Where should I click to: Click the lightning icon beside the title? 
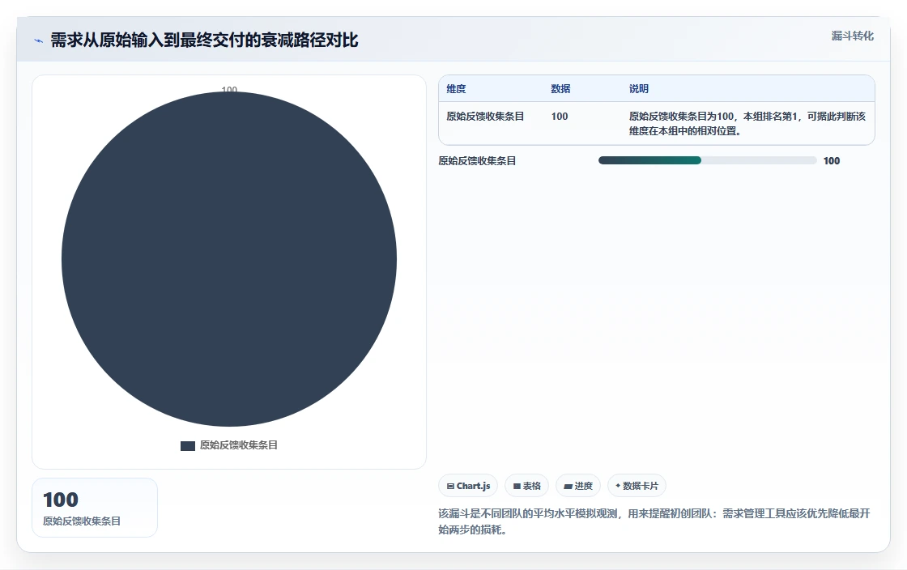click(39, 40)
